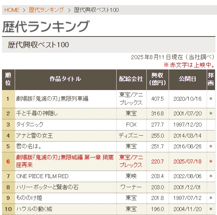Select the 歴代興収ベスト100 breadcrumb text
Image resolution: width=217 pixels, height=215 pixels.
96,10
